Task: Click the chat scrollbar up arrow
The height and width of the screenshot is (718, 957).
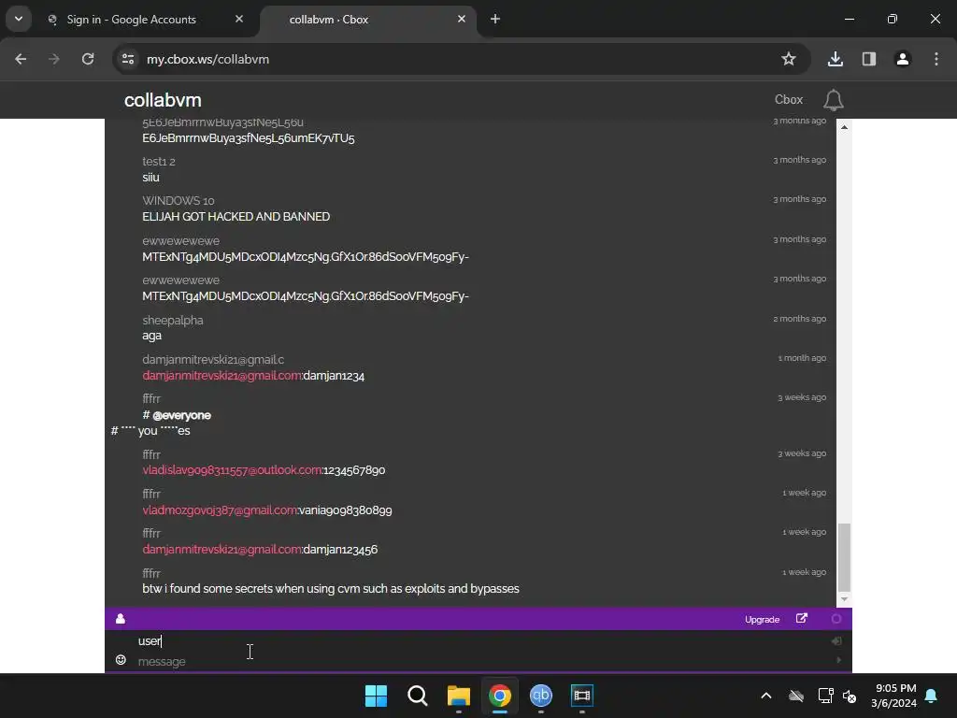Action: pyautogui.click(x=844, y=127)
